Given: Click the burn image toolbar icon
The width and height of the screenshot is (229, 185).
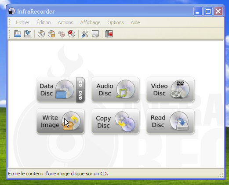Looking at the screenshot, I should 51,34.
